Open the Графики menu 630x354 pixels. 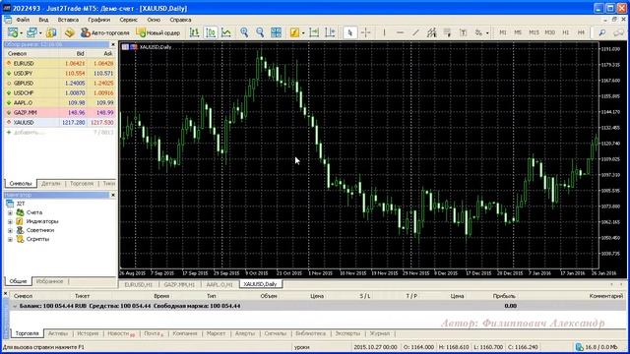(x=98, y=20)
